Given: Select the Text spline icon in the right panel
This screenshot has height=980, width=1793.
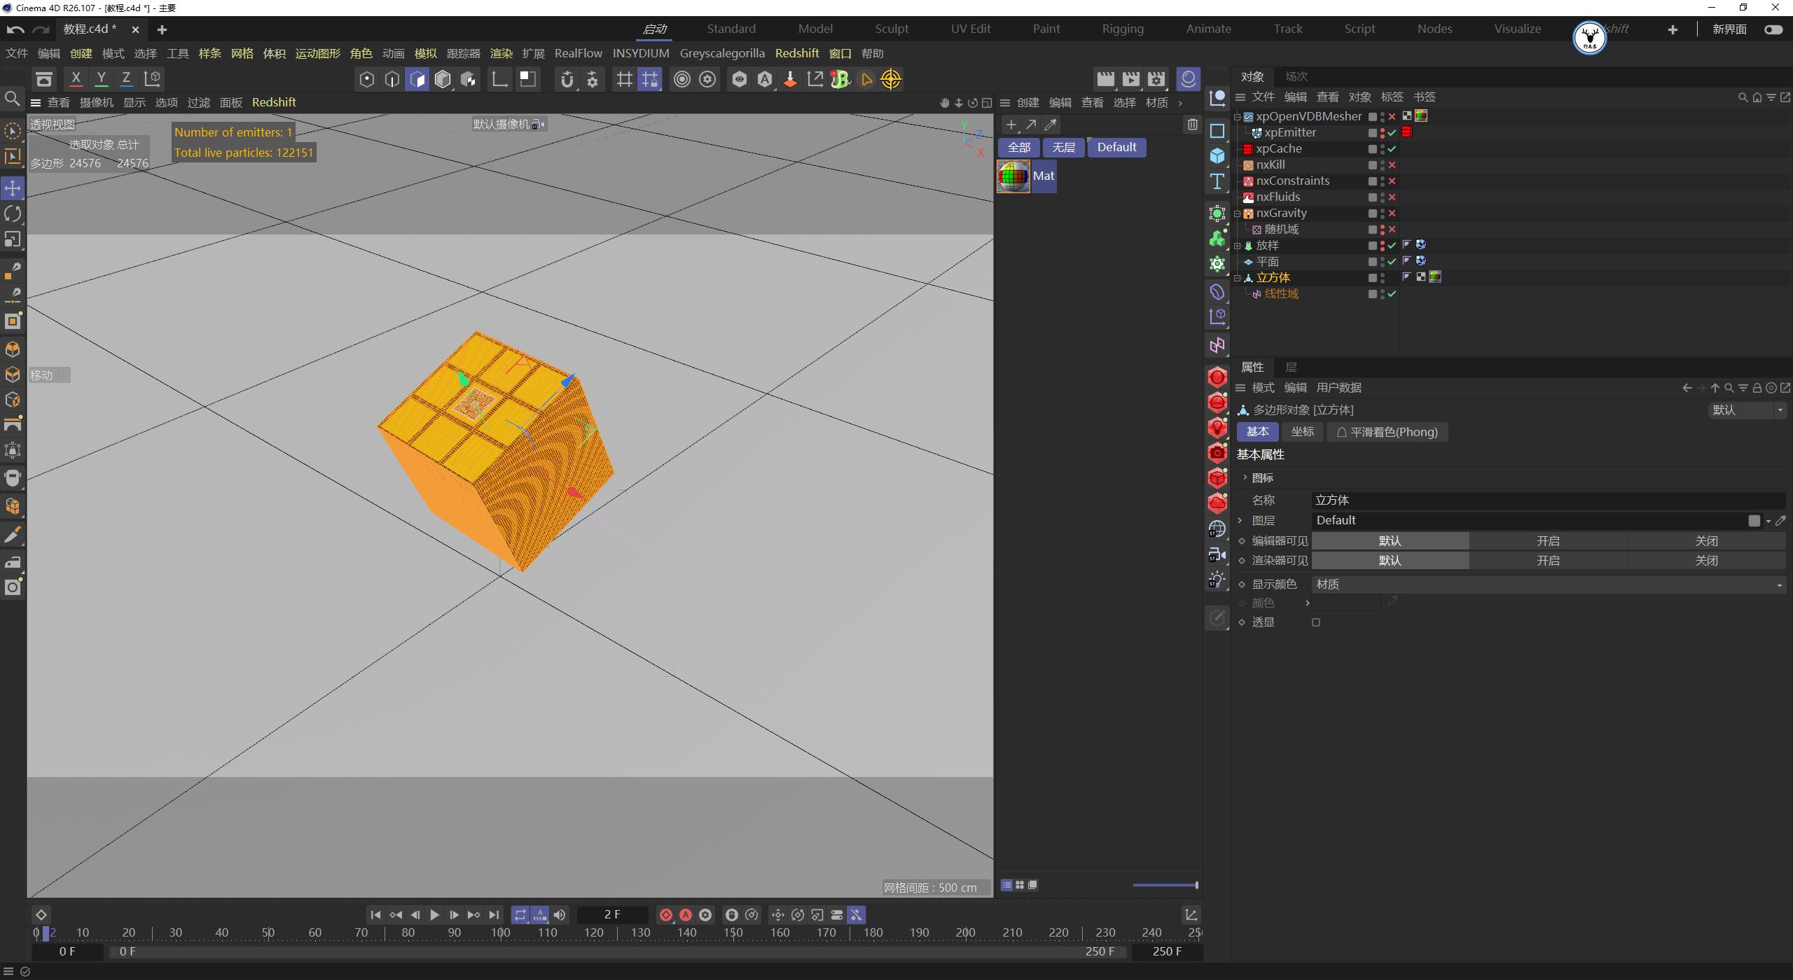Looking at the screenshot, I should click(1217, 181).
